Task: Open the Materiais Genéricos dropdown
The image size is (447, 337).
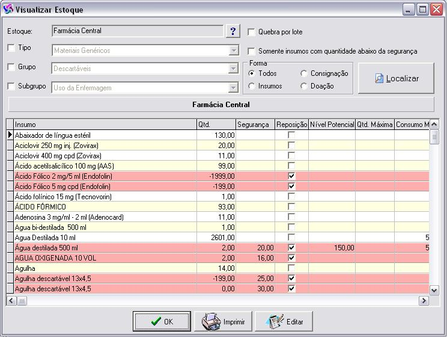Action: pos(234,51)
